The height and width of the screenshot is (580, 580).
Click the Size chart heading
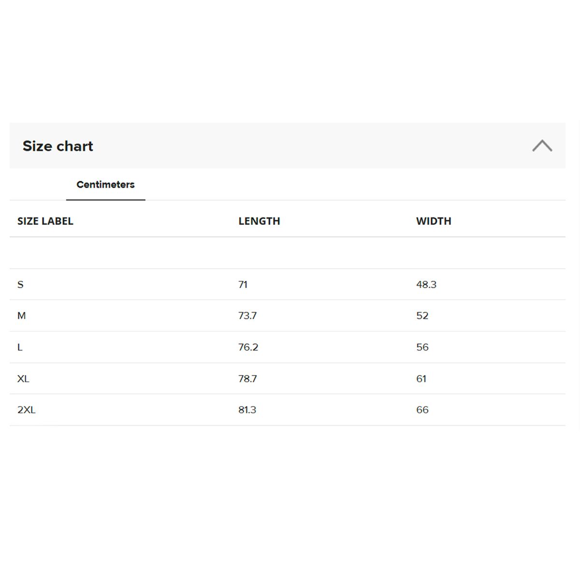[x=58, y=146]
